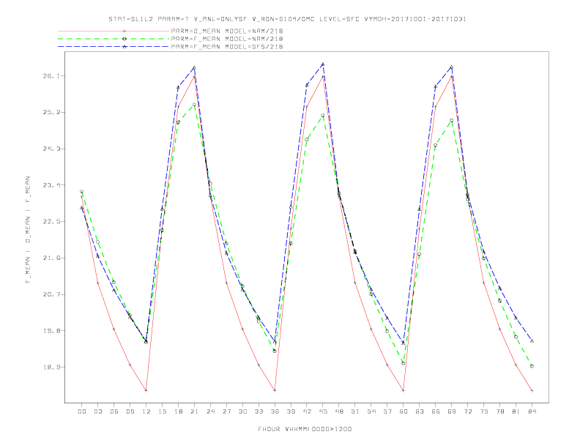The width and height of the screenshot is (580, 448).
Task: Click y-axis tick value 24.3
Action: (51, 149)
